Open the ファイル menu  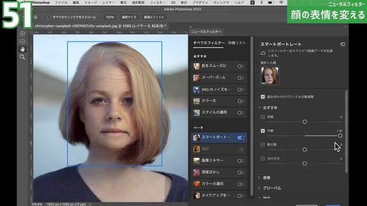coord(61,2)
